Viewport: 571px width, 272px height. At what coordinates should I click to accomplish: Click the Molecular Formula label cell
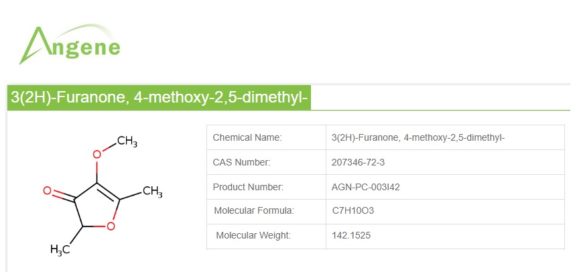(253, 211)
